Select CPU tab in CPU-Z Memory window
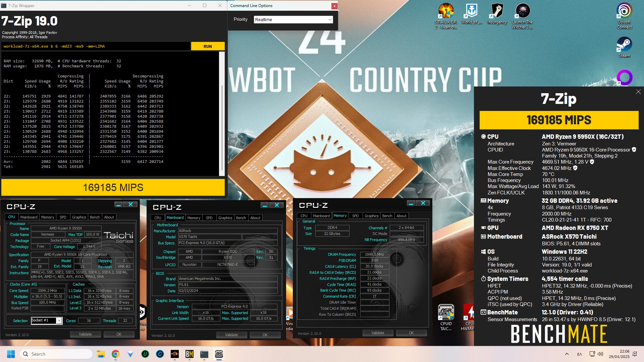This screenshot has width=644, height=362. 304,216
